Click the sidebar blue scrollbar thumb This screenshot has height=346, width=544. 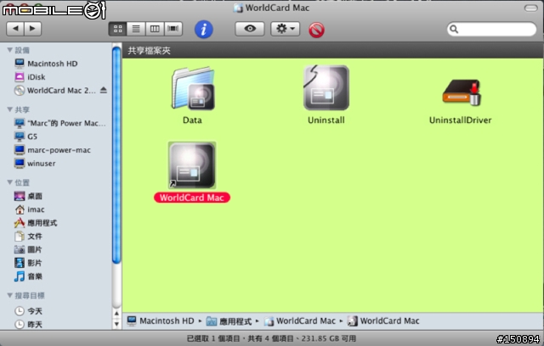[x=117, y=155]
